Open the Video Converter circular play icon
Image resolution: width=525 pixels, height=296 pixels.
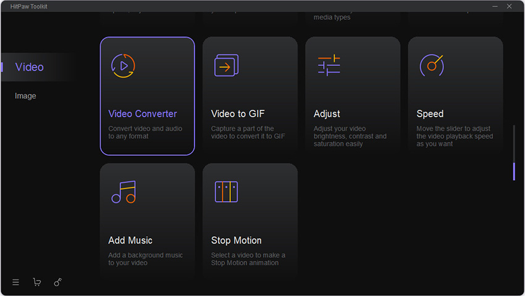(123, 66)
